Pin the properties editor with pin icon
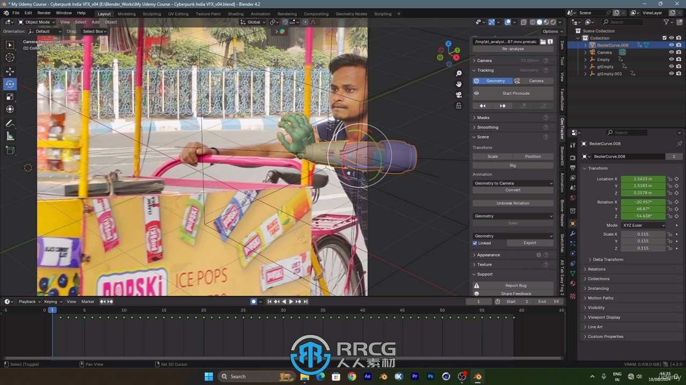The height and width of the screenshot is (385, 686). (679, 144)
